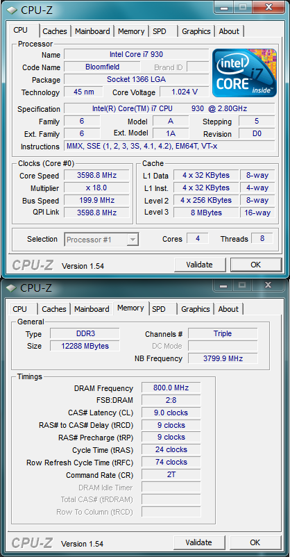Click the empty DC Mode field
The image size is (290, 557).
point(223,346)
